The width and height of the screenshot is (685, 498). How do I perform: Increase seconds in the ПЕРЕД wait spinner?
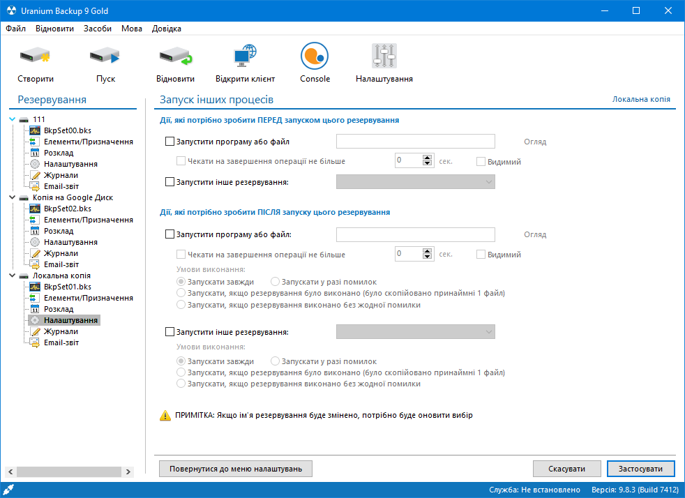coord(427,157)
